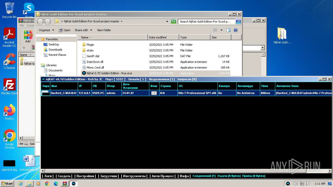Open the Action Center flag icon
This screenshot has height=187, width=333.
point(309,184)
